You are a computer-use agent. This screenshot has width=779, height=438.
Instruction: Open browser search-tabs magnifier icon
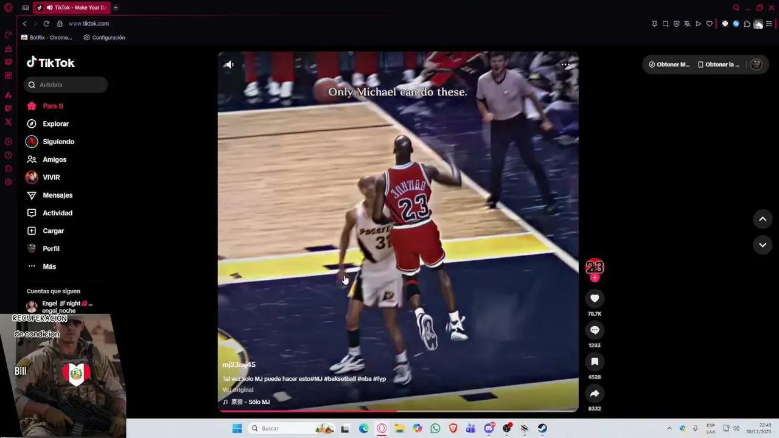click(736, 8)
